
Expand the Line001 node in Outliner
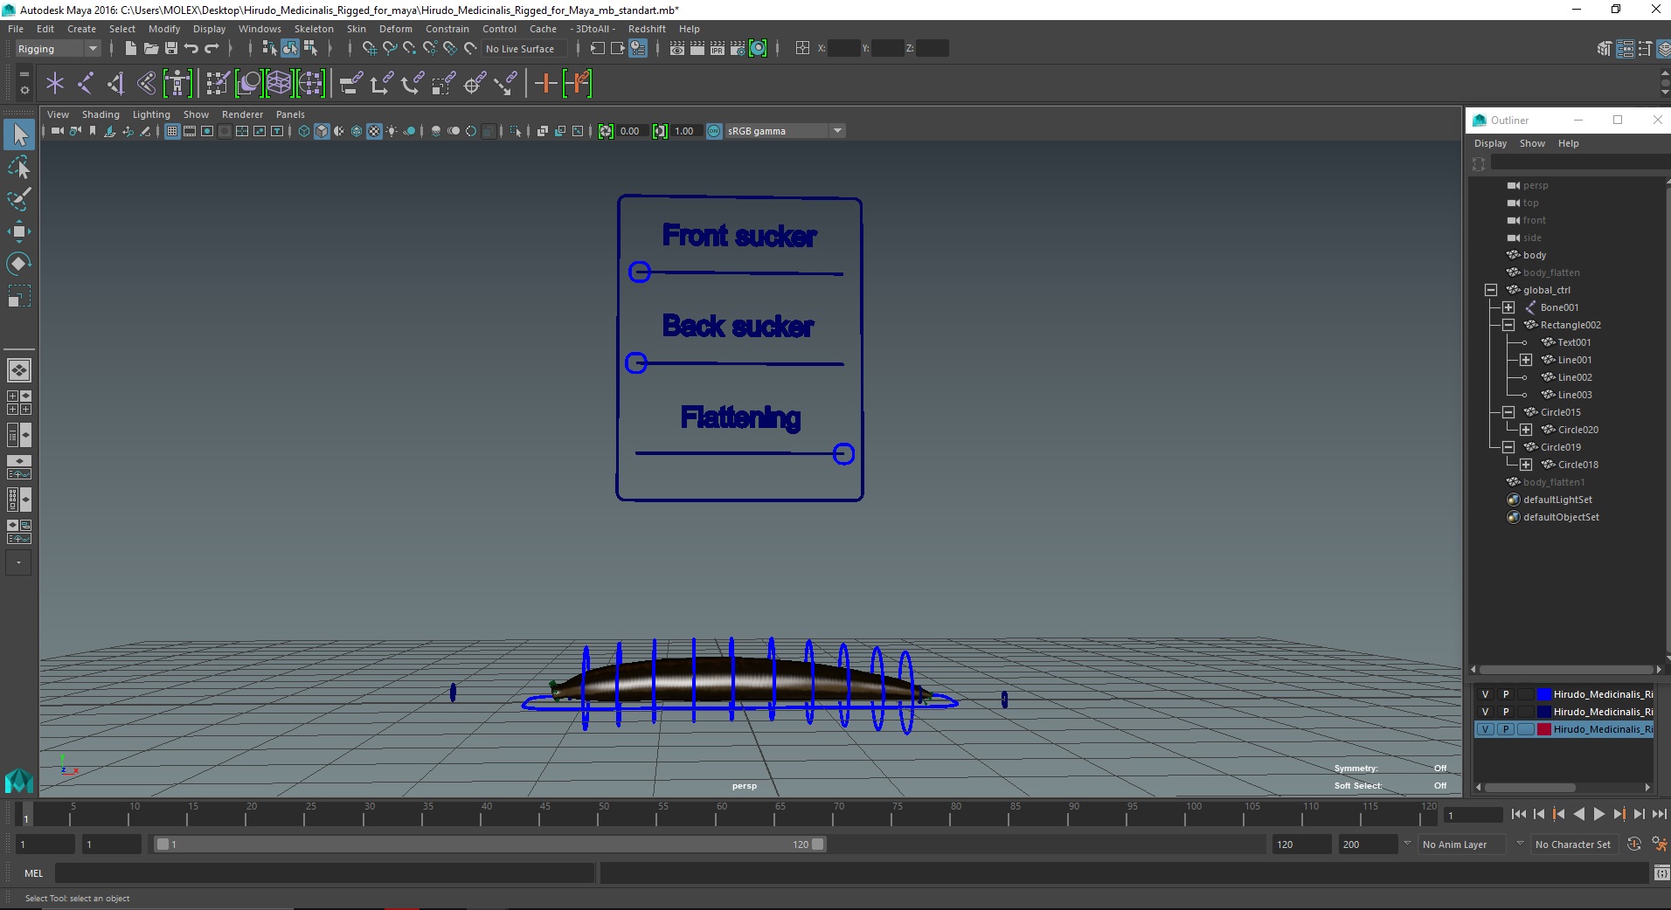[1526, 360]
